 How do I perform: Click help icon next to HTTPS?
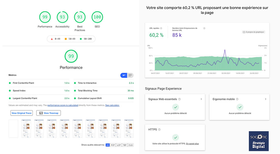pos(159,130)
